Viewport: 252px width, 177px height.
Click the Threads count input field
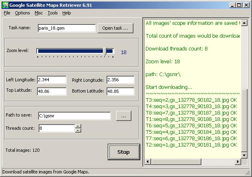coord(57,128)
